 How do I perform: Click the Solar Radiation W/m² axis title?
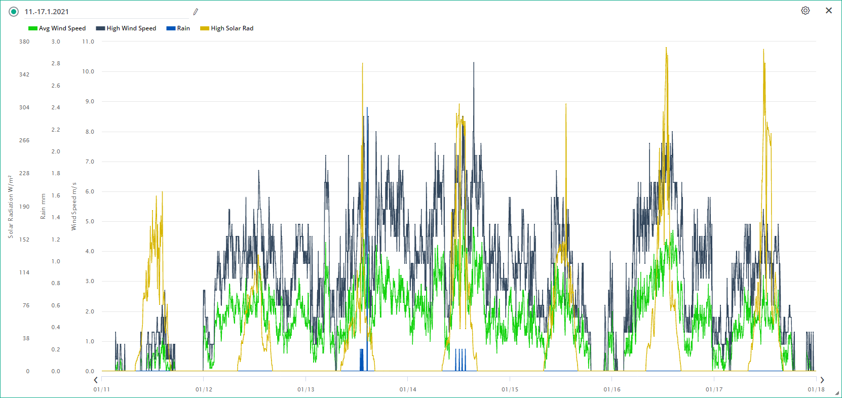click(11, 207)
